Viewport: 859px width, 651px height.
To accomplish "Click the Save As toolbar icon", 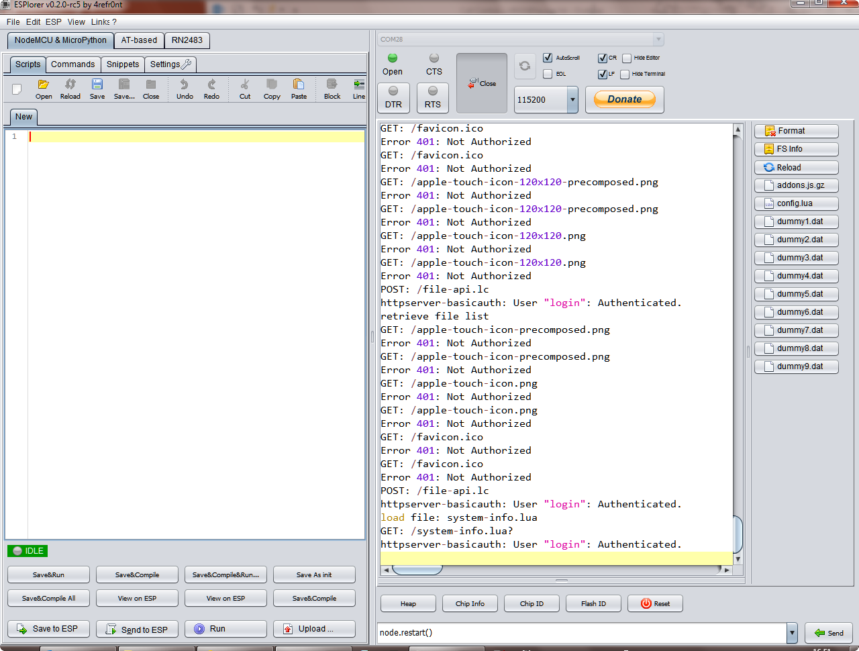I will 124,89.
